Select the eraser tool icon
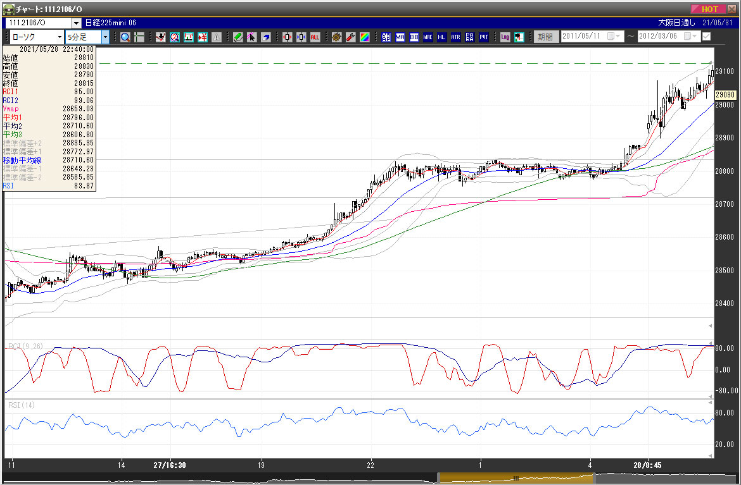 [266, 37]
